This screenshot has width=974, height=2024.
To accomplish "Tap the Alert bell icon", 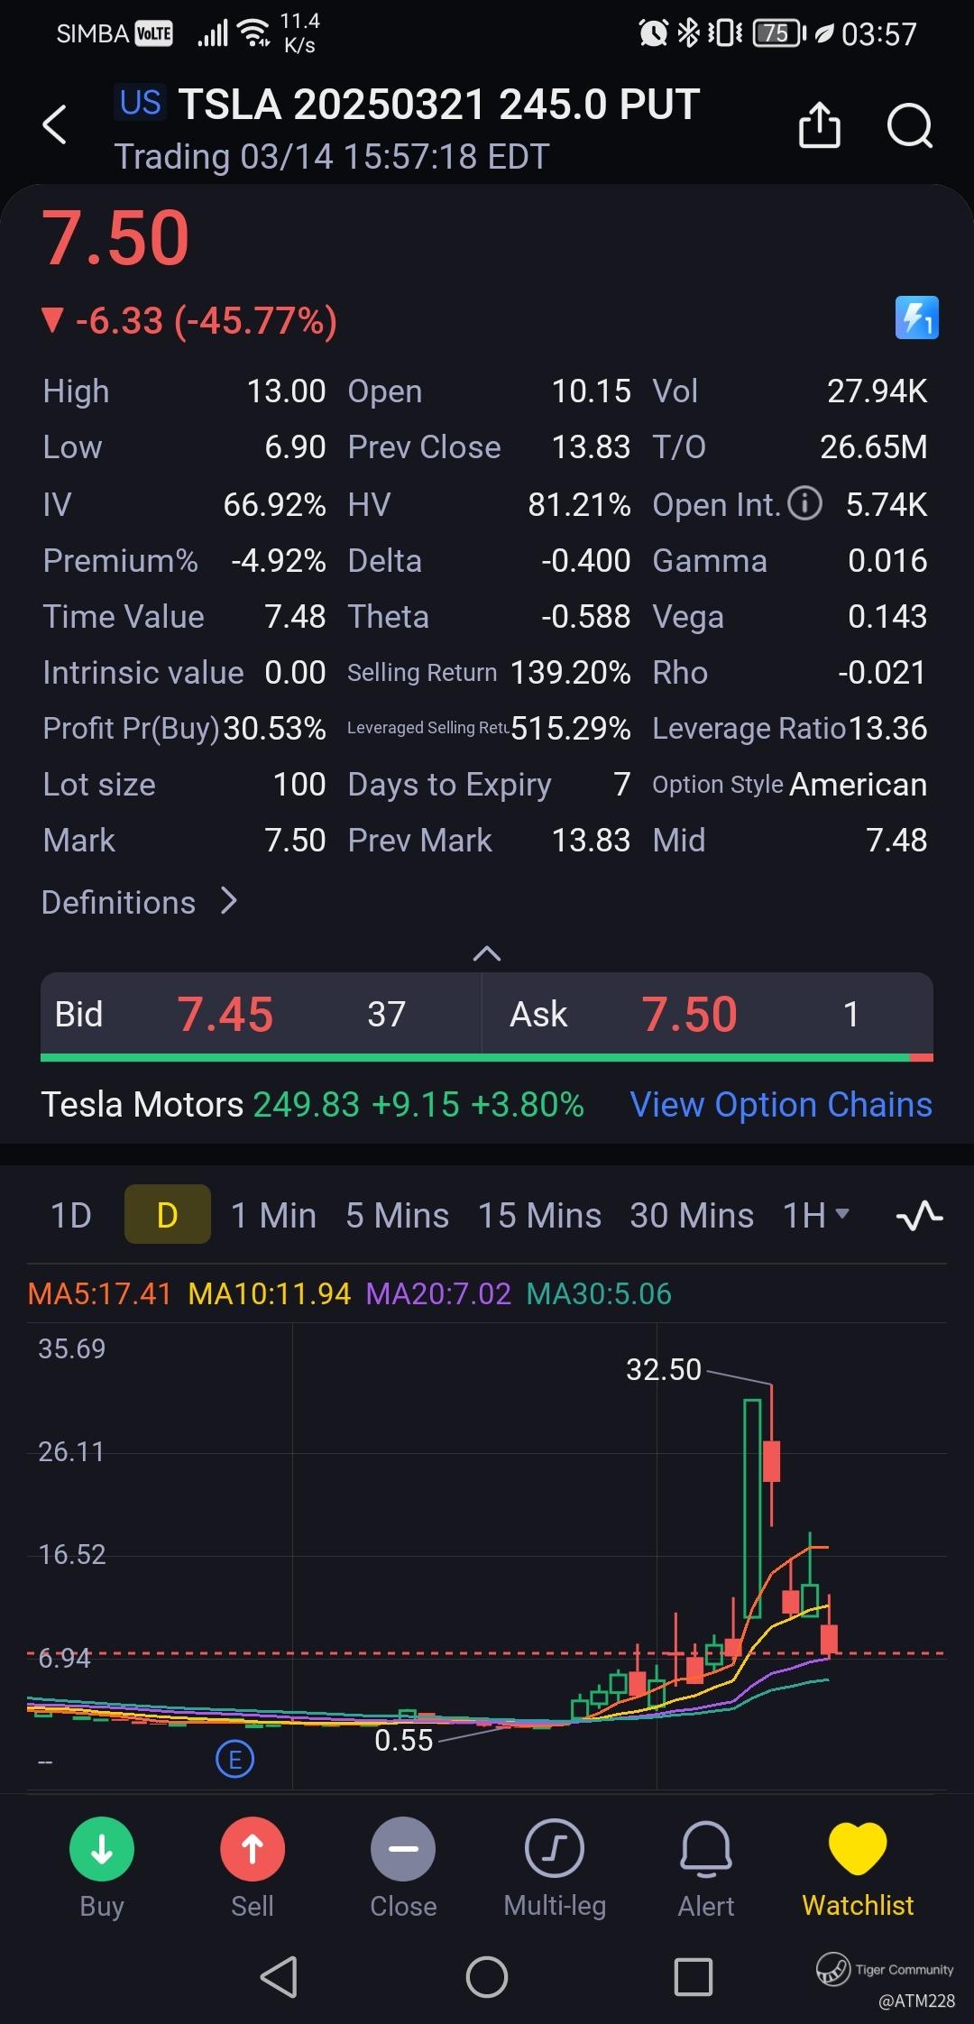I will pos(706,1866).
